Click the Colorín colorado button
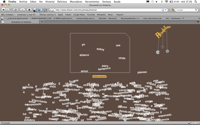 coord(99,77)
